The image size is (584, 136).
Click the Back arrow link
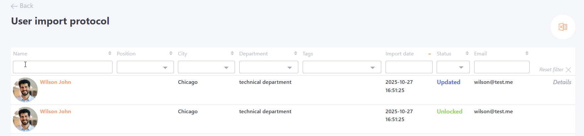click(x=22, y=6)
